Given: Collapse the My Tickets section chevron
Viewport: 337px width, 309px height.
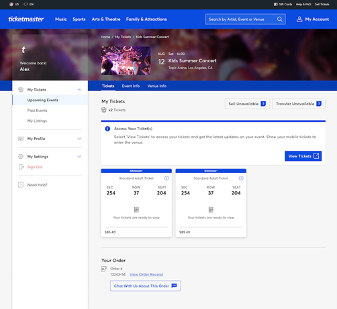Looking at the screenshot, I should [79, 90].
